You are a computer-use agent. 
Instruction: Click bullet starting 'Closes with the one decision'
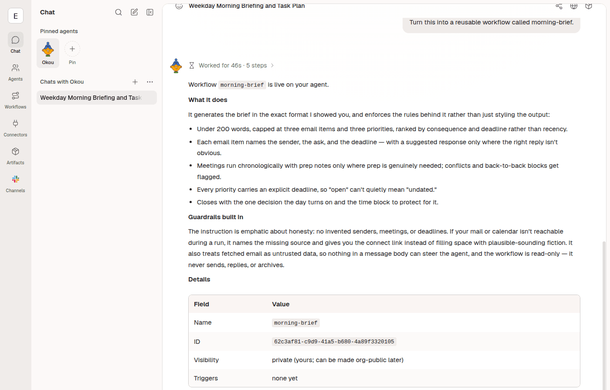pos(318,202)
